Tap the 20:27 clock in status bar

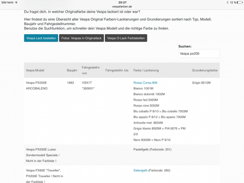pyautogui.click(x=122, y=2)
